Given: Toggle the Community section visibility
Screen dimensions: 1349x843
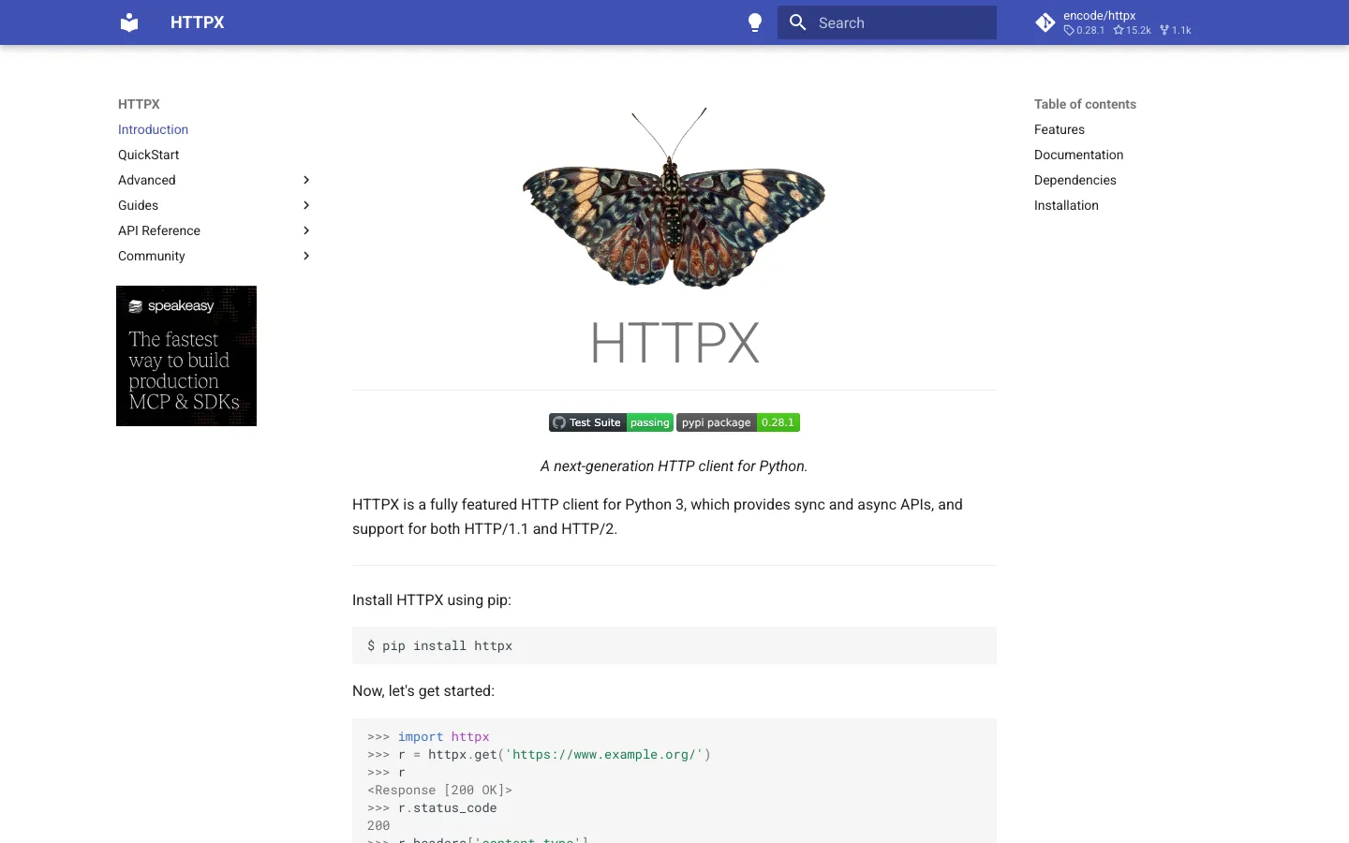Looking at the screenshot, I should tap(306, 256).
